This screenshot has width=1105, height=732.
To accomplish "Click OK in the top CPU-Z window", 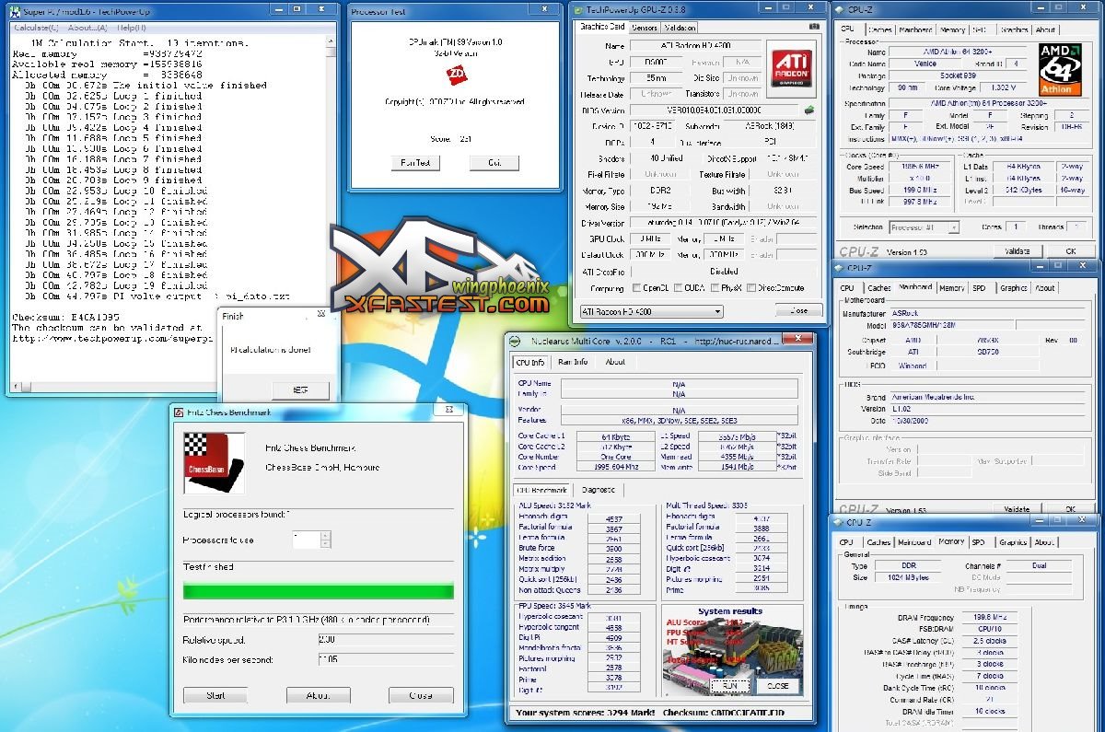I will 1070,250.
